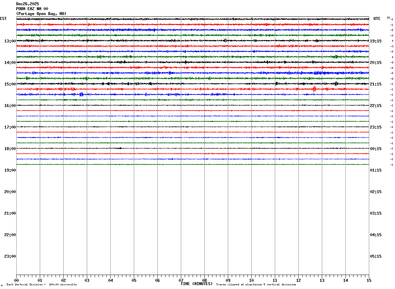The height and width of the screenshot is (289, 395).
Task: Select the 13:00 CST time label
Action: click(x=10, y=41)
